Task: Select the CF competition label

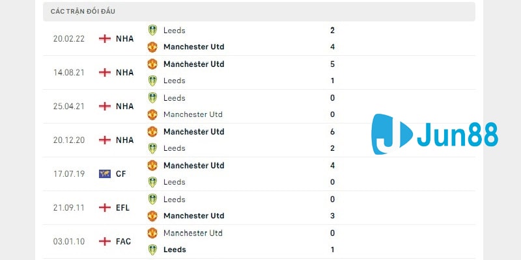Action: tap(121, 174)
